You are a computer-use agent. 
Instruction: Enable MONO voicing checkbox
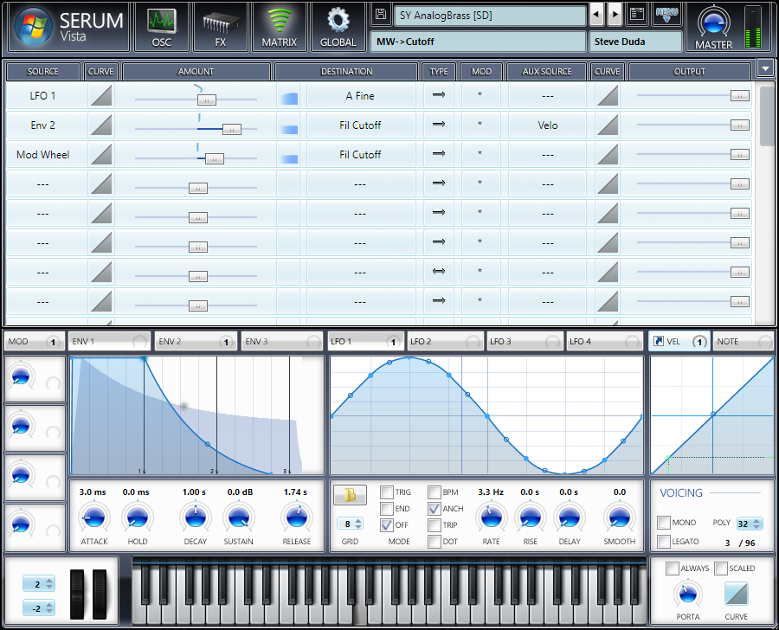(664, 522)
